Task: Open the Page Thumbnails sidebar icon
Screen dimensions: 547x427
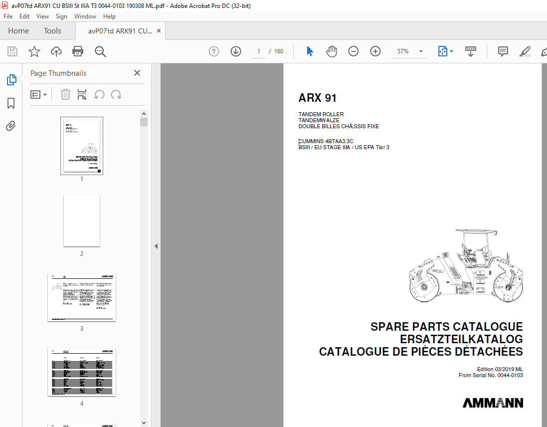Action: pyautogui.click(x=11, y=80)
